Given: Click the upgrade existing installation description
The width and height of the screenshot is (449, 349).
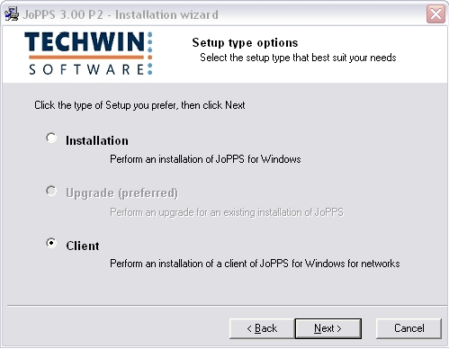Looking at the screenshot, I should [227, 212].
